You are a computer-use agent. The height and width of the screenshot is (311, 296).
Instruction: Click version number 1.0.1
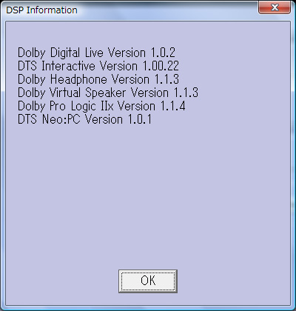click(140, 119)
